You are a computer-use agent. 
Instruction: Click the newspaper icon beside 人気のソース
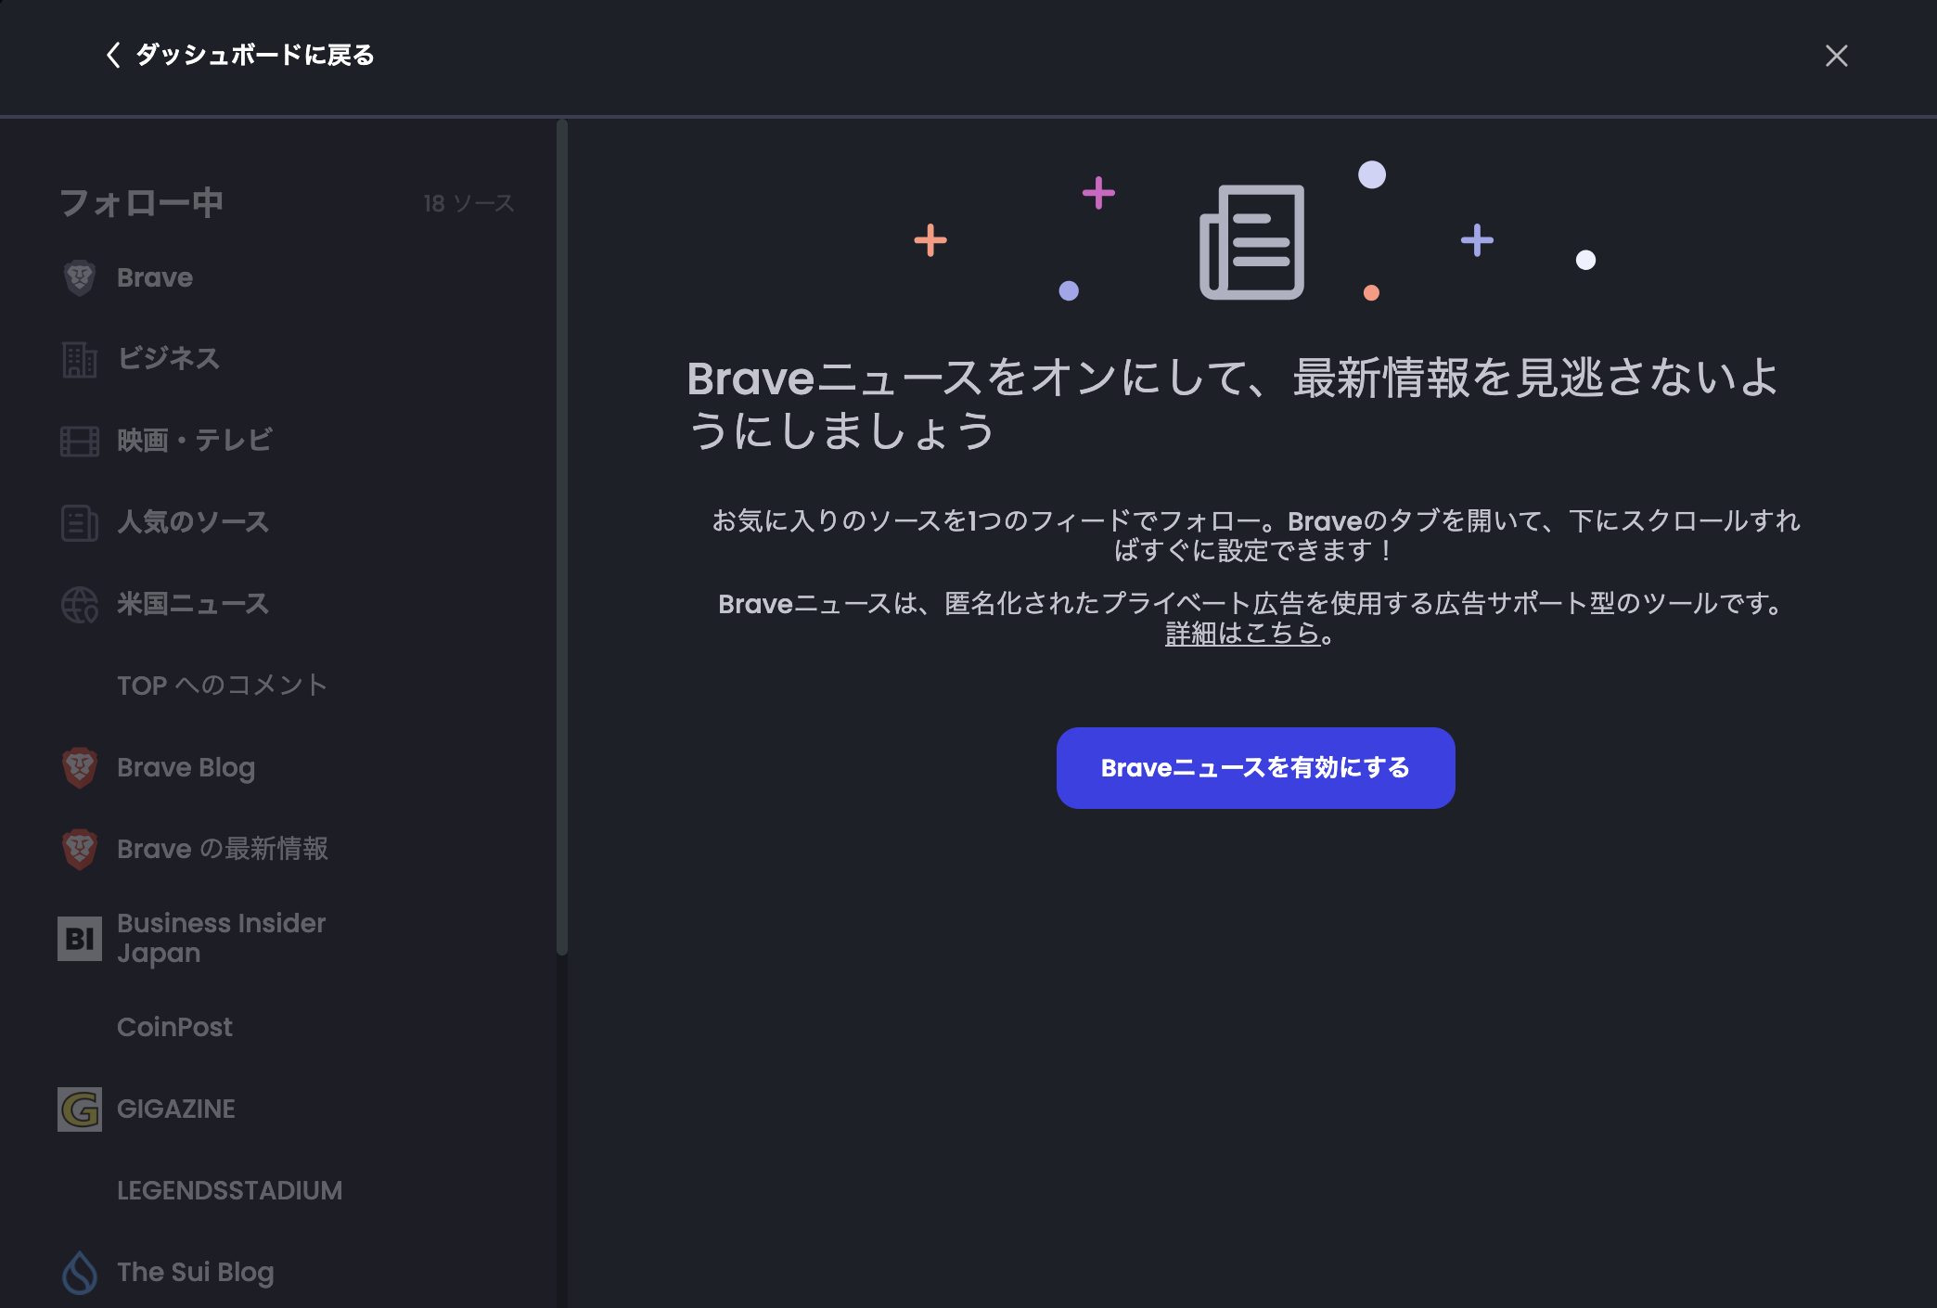tap(80, 522)
